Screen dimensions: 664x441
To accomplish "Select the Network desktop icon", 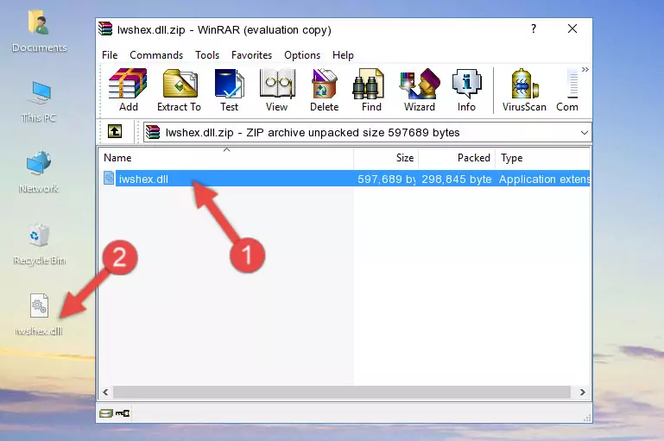I will pyautogui.click(x=39, y=173).
